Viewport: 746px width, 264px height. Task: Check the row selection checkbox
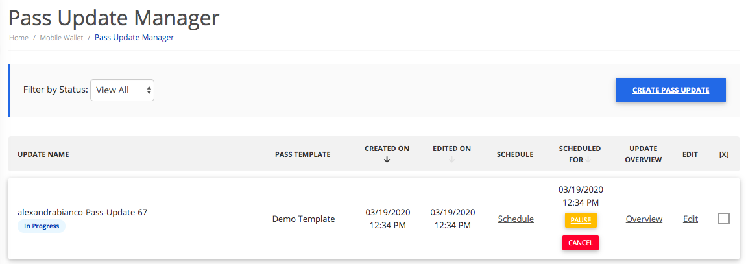[724, 219]
